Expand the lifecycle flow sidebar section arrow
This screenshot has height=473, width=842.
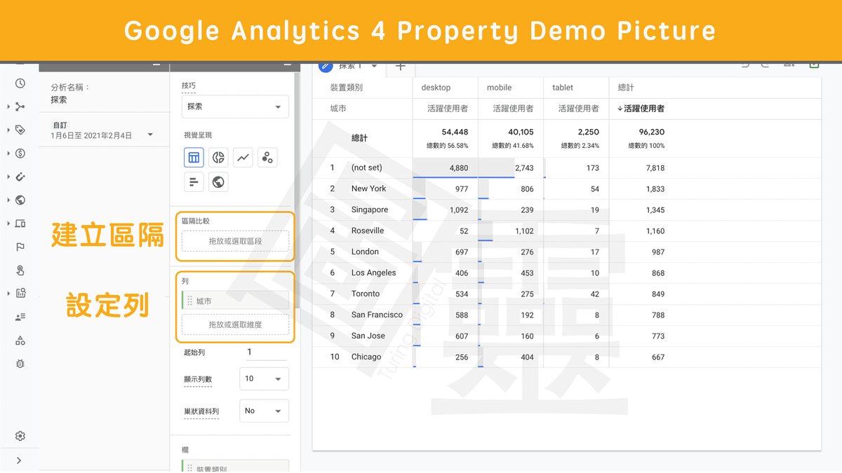click(x=8, y=107)
